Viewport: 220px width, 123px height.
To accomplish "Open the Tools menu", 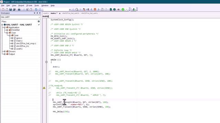I will coord(37,5).
